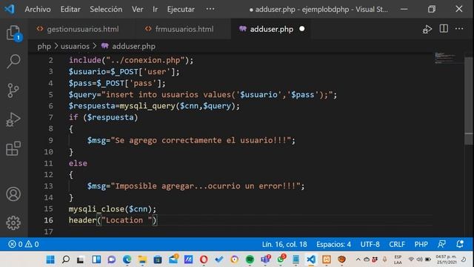The image size is (474, 267).
Task: Click the feedback icon in status bar
Action: point(441,244)
